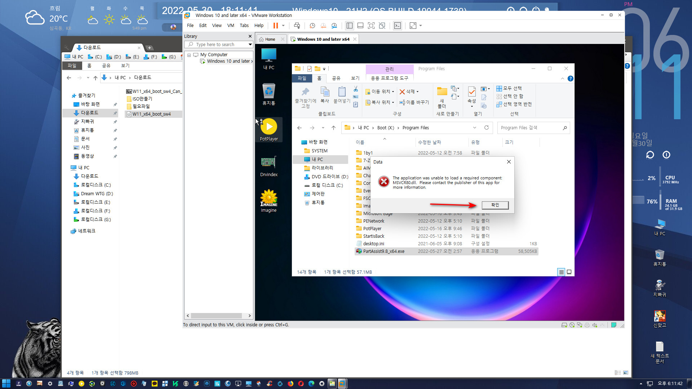Open 복사 위치 copy-to dropdown
692x389 pixels.
pos(380,102)
